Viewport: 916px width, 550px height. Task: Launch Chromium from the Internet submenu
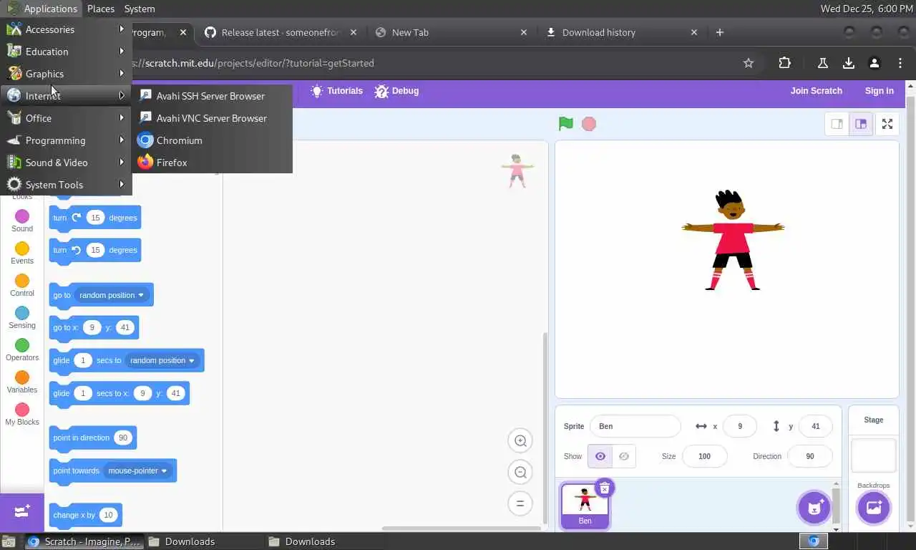tap(212, 140)
